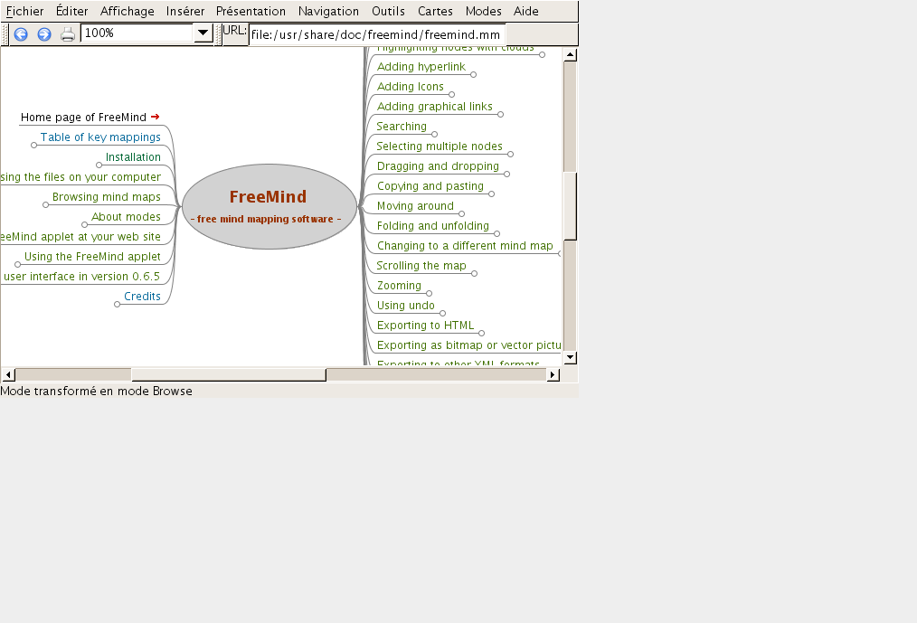Unfold Browsing mind maps via its circle

pos(45,204)
